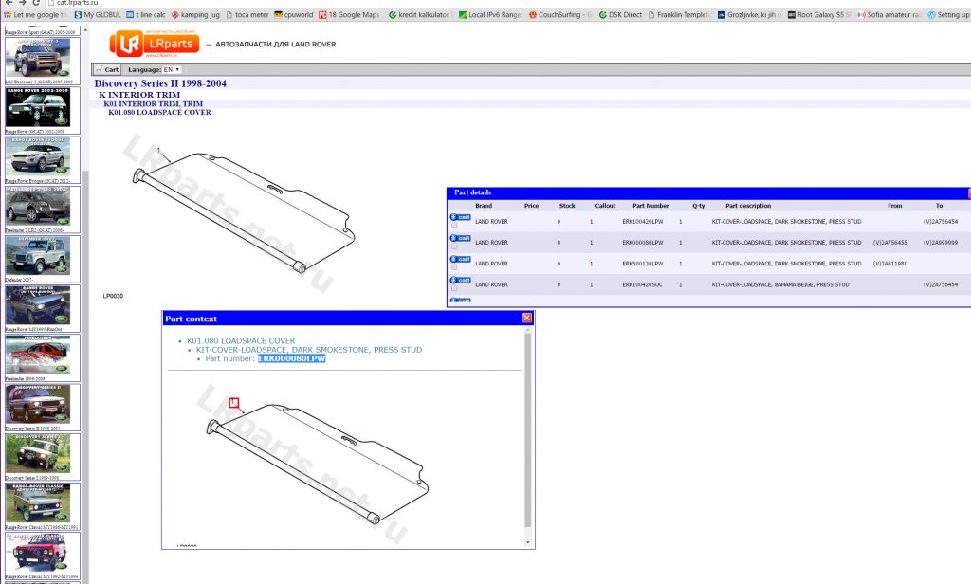Open the 't line calc' bookmark
Screen dimensions: 971x584
click(145, 15)
